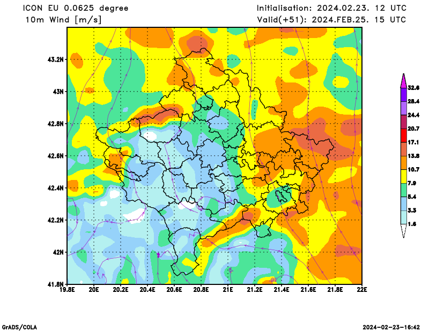This screenshot has width=429, height=331.
Task: Click the 10.7 legend value
Action: [413, 170]
